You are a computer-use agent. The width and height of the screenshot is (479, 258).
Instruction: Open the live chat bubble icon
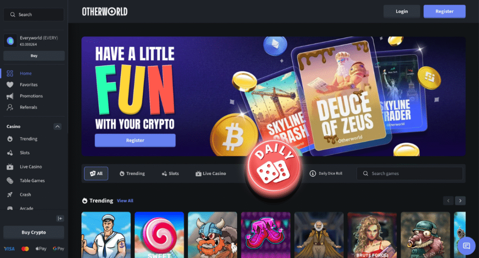[466, 245]
